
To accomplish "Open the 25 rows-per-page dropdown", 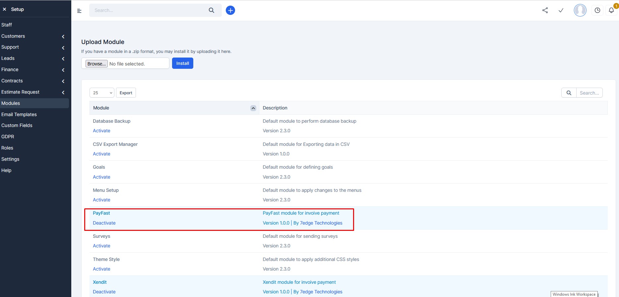I will 102,93.
